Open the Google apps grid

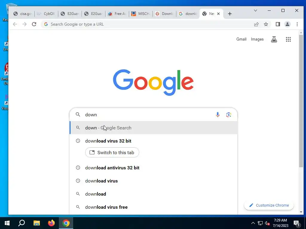288,39
